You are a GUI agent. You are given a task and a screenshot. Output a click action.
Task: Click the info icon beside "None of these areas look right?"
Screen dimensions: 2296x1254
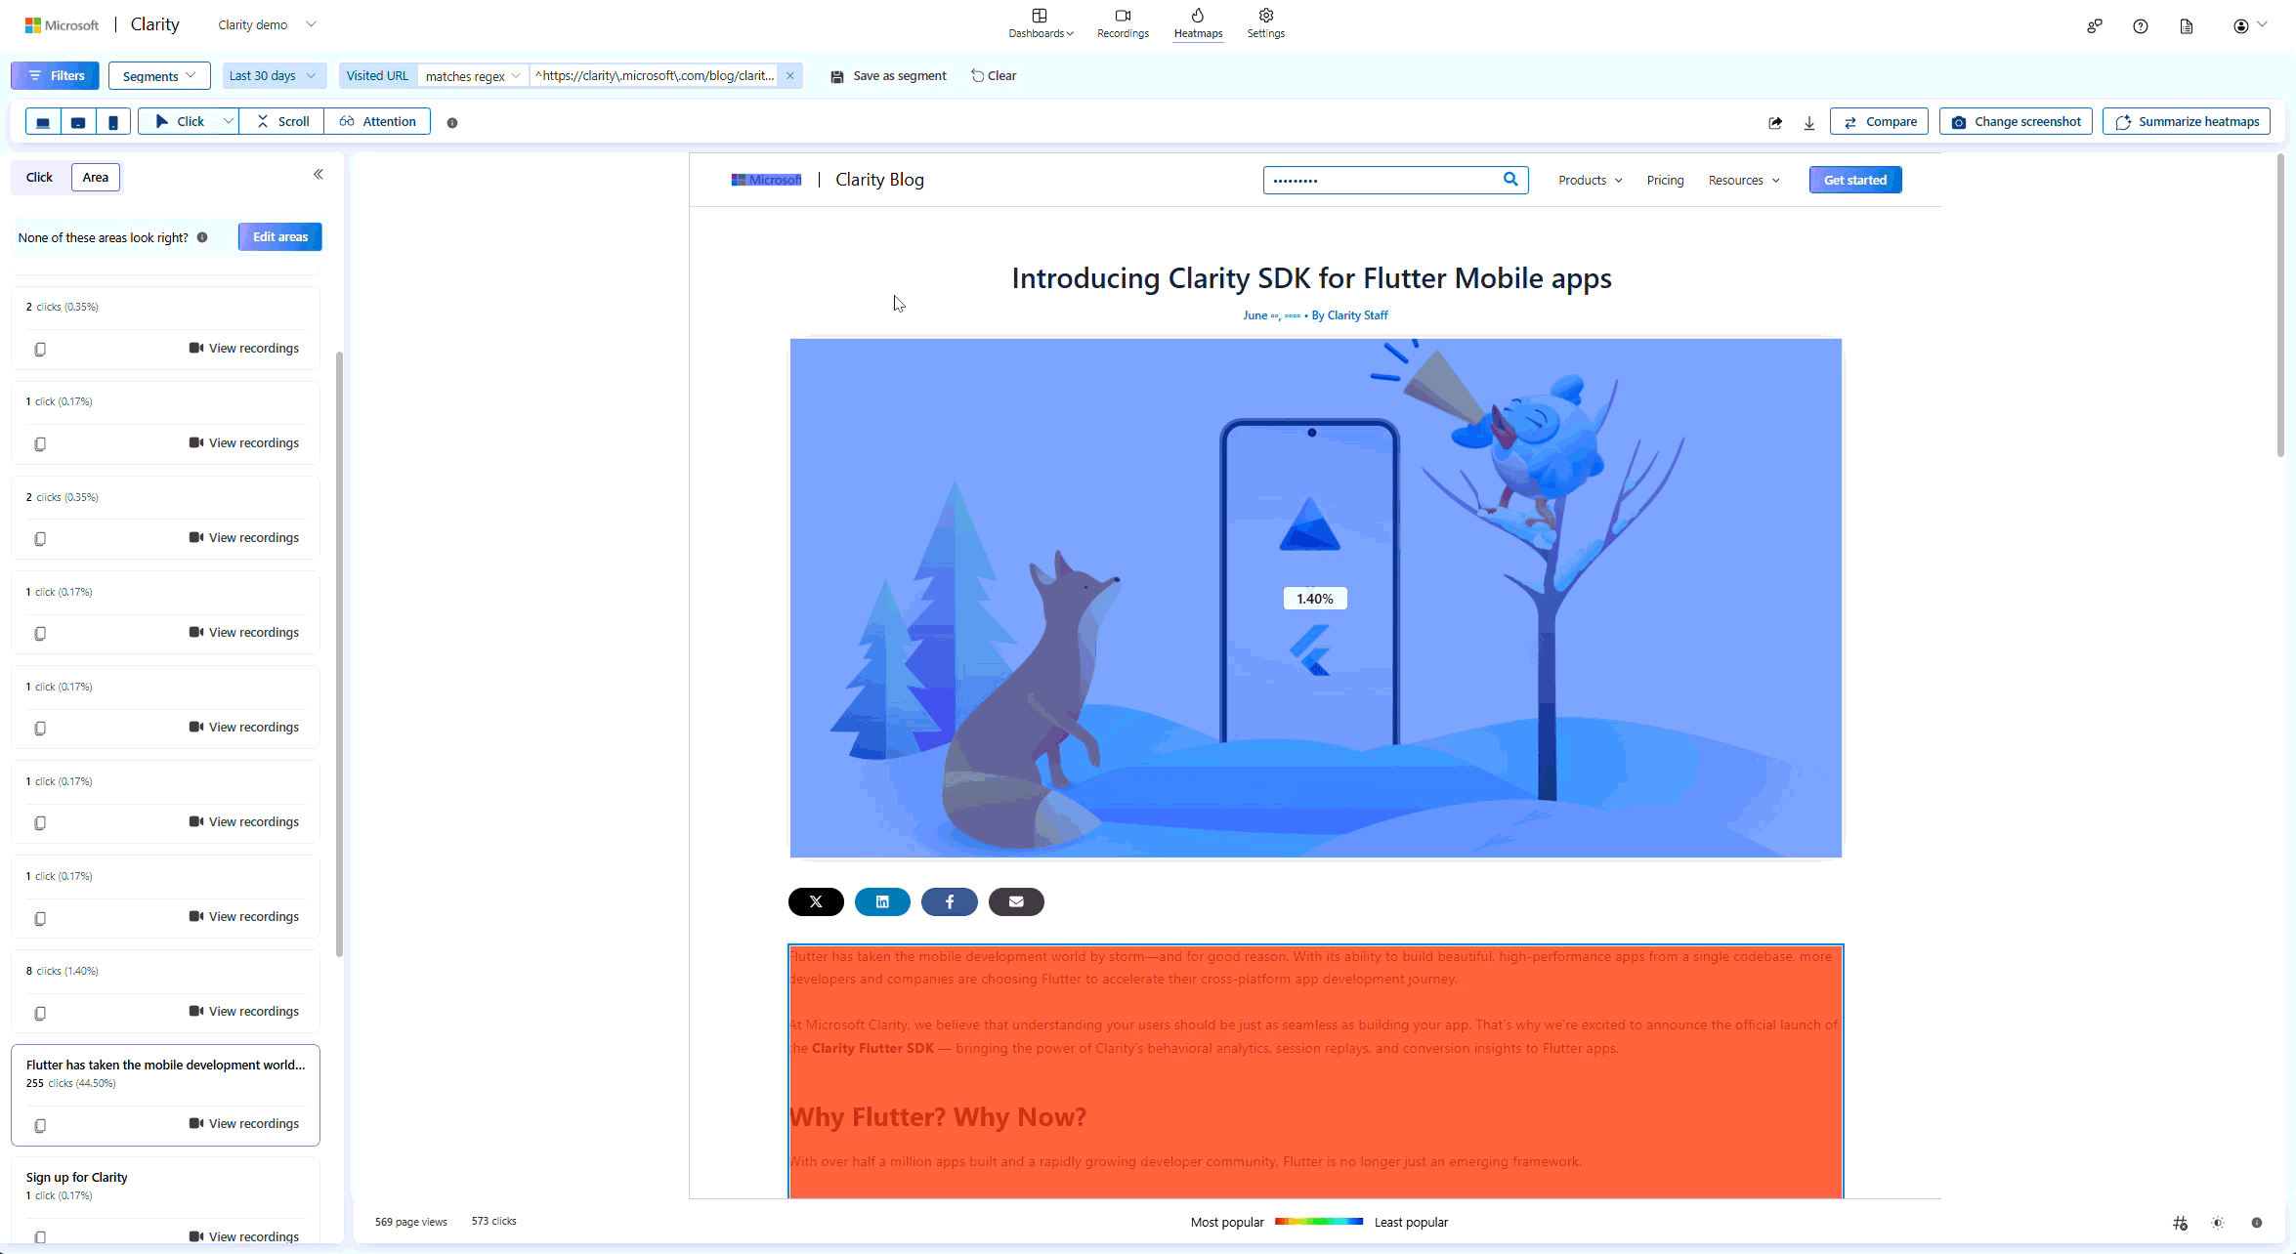coord(202,237)
